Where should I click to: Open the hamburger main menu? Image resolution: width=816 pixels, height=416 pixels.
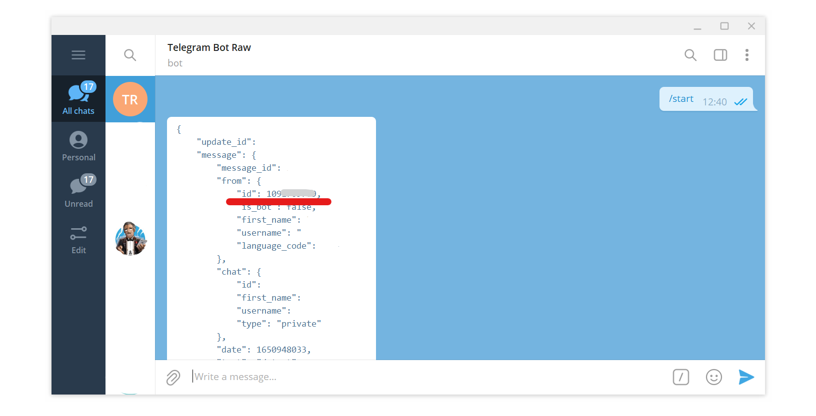(78, 55)
